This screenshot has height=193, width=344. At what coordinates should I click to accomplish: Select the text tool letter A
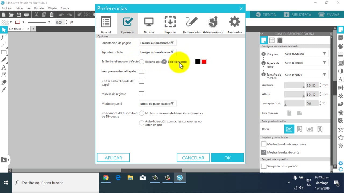click(4, 68)
